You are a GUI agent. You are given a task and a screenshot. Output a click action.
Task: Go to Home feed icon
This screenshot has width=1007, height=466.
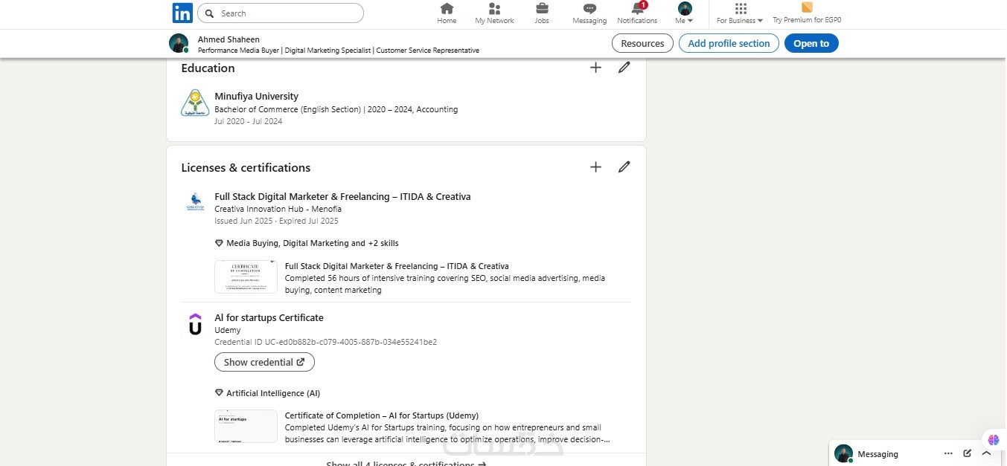447,9
